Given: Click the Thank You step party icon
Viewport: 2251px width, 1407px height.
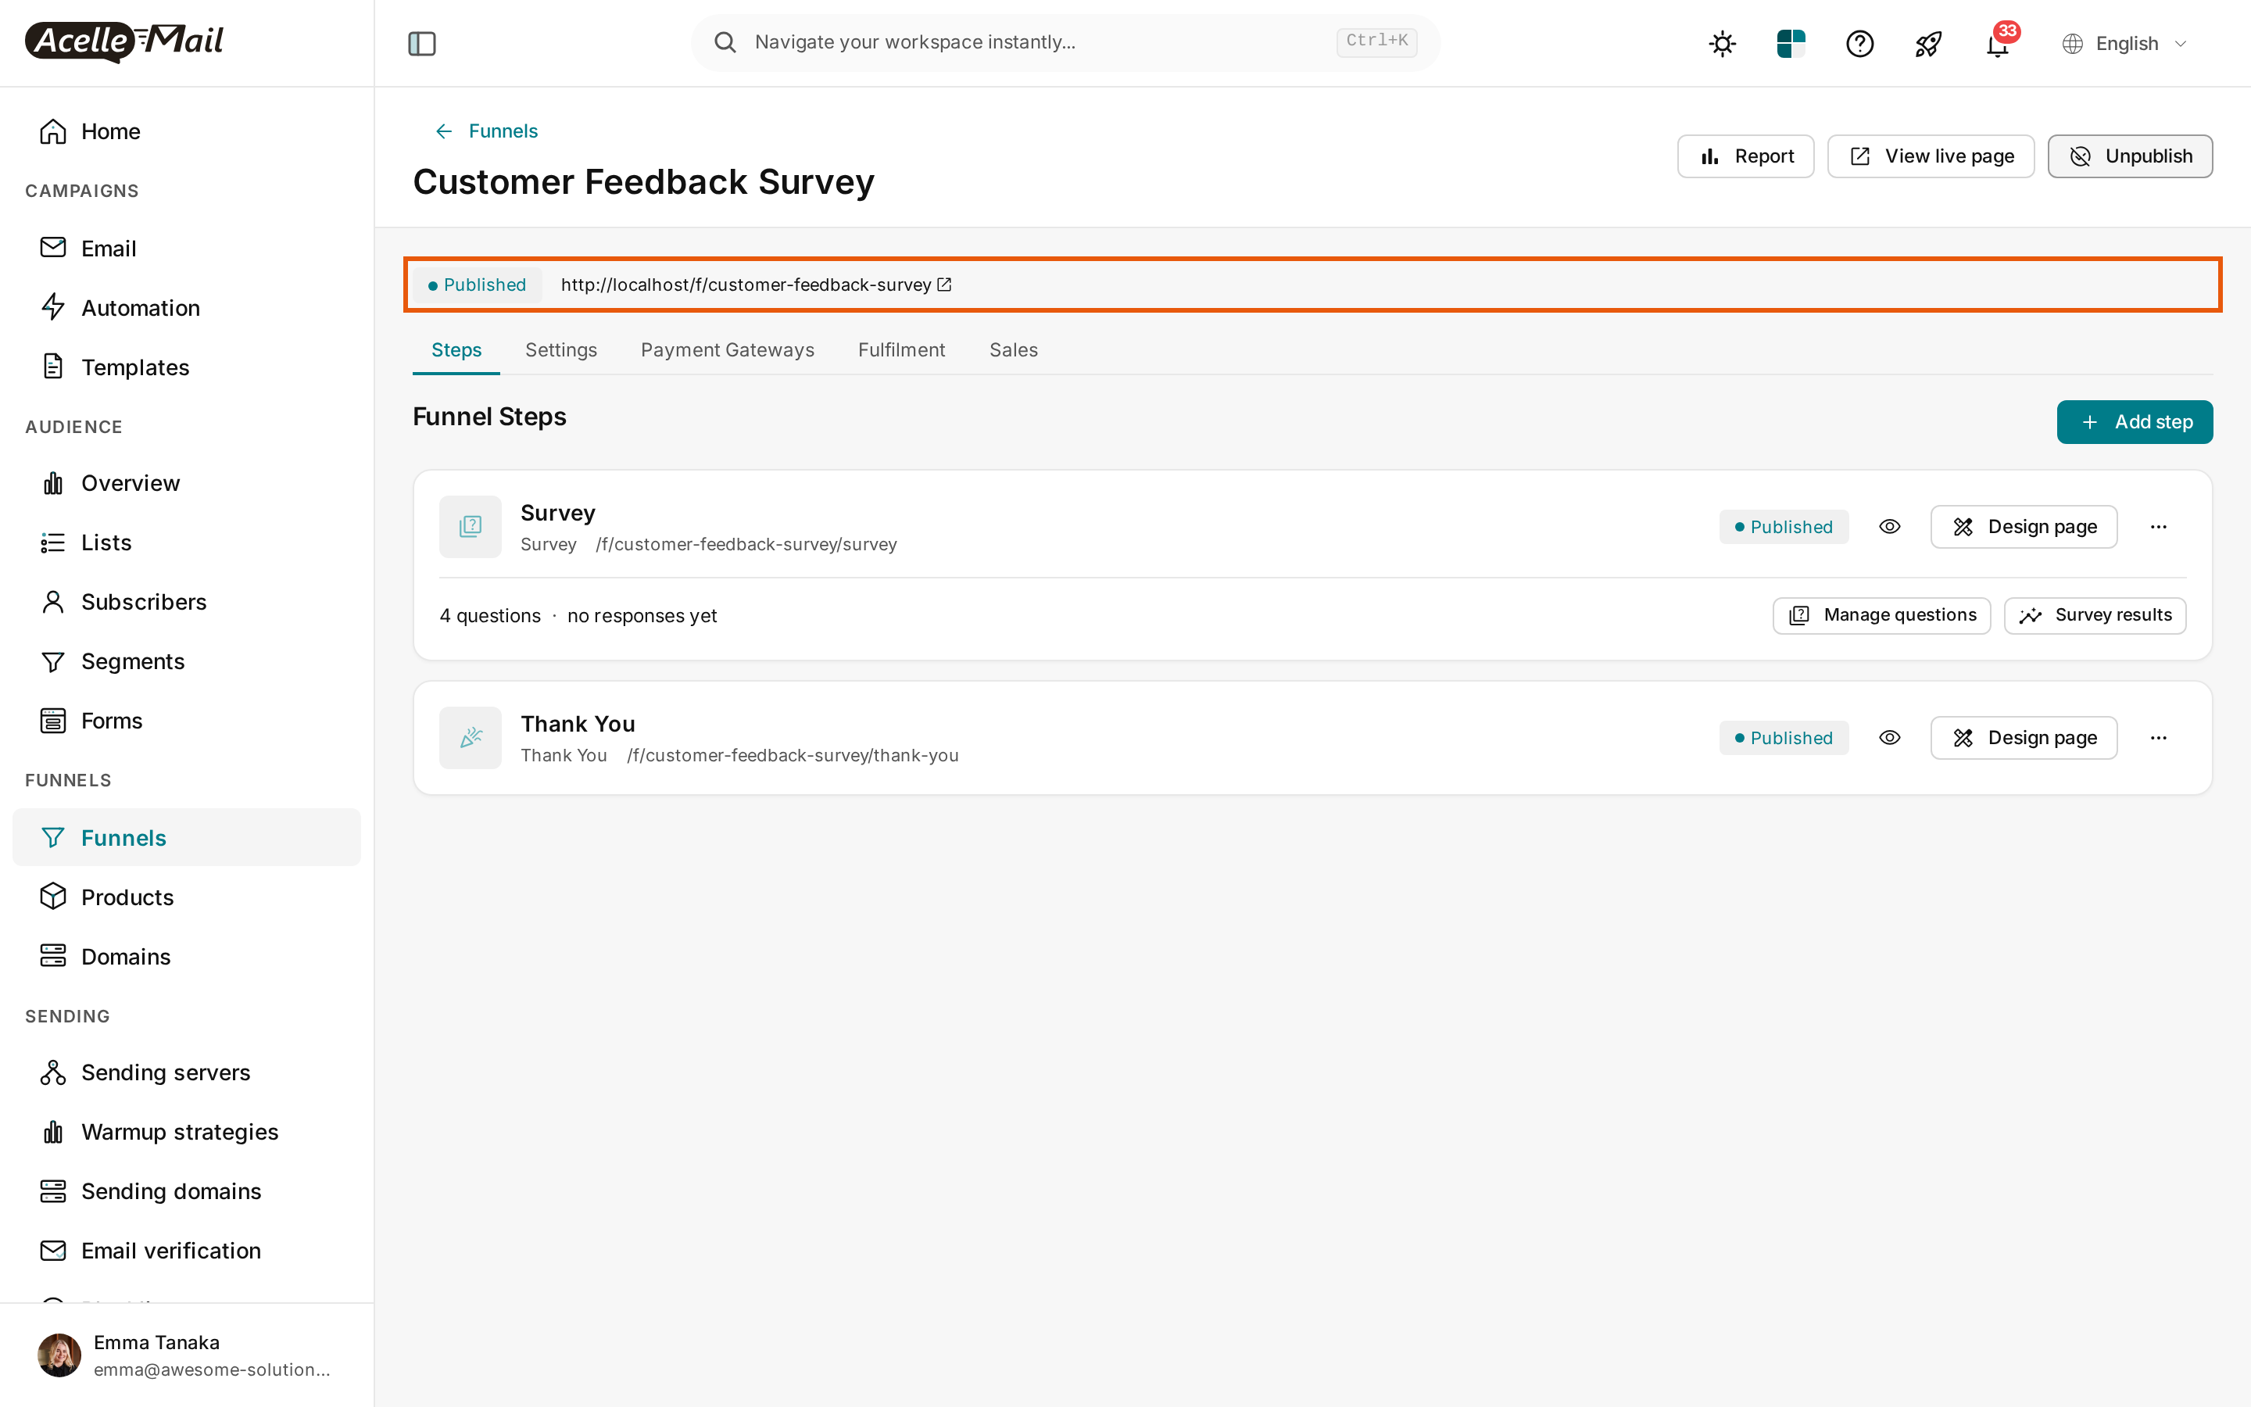Looking at the screenshot, I should [470, 738].
